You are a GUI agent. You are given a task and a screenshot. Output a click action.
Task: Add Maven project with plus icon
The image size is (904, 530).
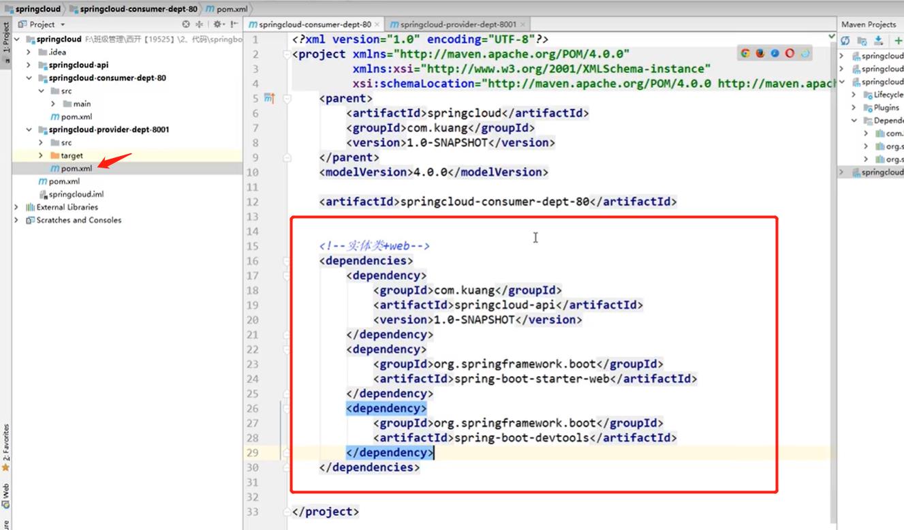point(898,41)
